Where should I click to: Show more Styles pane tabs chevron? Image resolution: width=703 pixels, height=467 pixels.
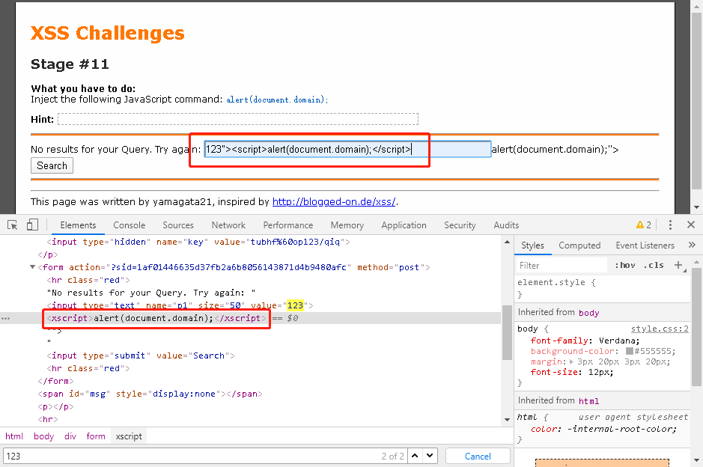[692, 245]
